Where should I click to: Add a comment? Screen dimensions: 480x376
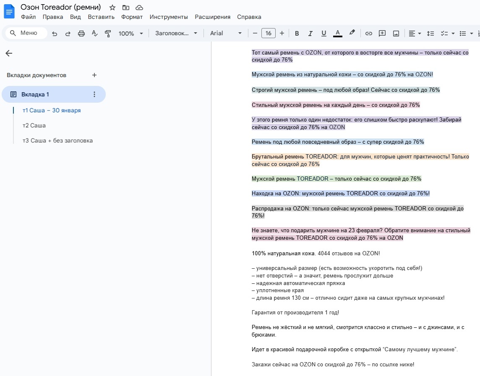382,34
